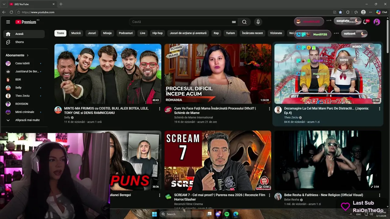This screenshot has height=219, width=390.
Task: Click Selly channel avatar under first video
Action: (x=58, y=110)
